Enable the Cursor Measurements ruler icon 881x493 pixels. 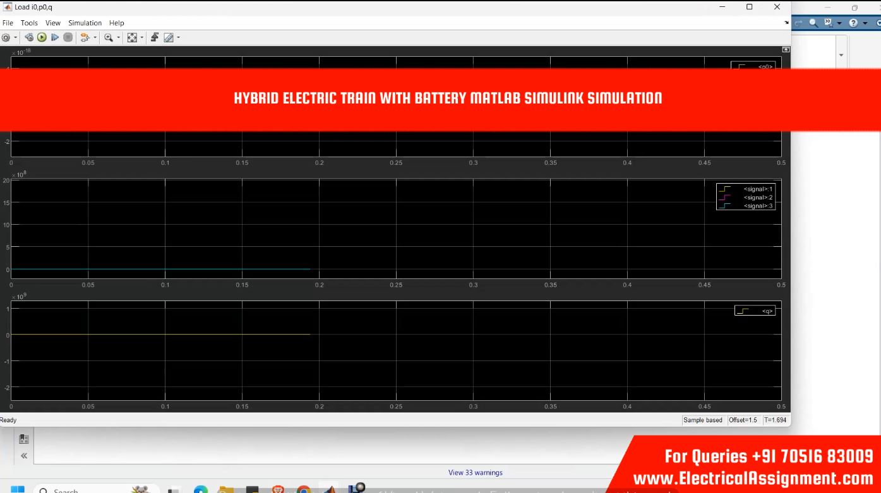coord(168,38)
